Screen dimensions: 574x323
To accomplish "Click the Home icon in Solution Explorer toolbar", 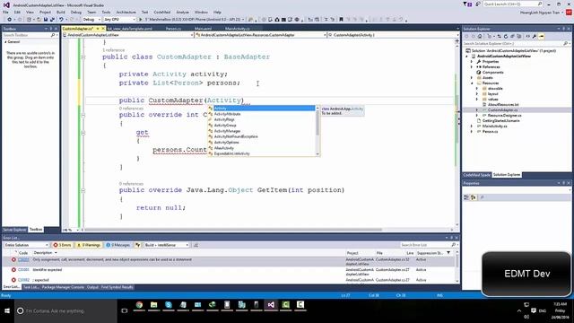I will [480, 36].
